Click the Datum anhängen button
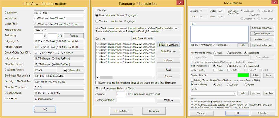The image size is (279, 118). coord(262,34)
